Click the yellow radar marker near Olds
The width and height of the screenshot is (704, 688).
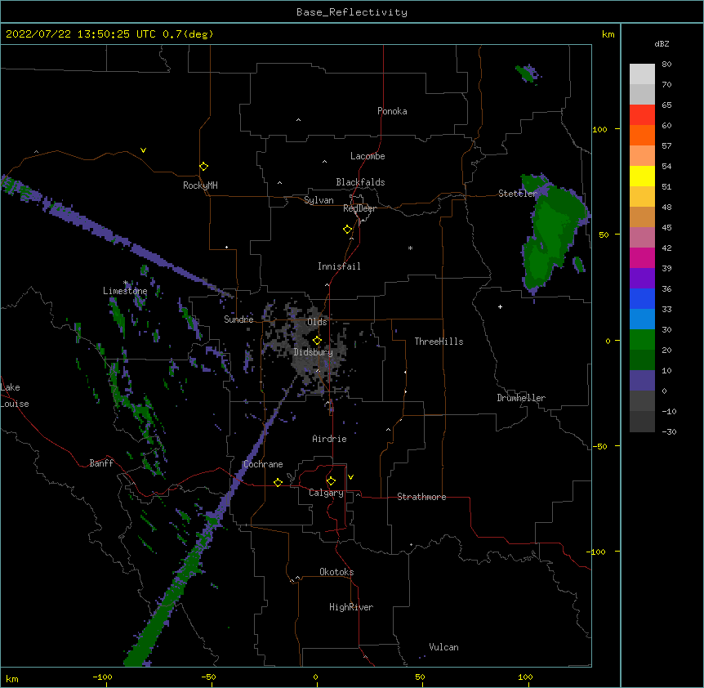tap(317, 340)
